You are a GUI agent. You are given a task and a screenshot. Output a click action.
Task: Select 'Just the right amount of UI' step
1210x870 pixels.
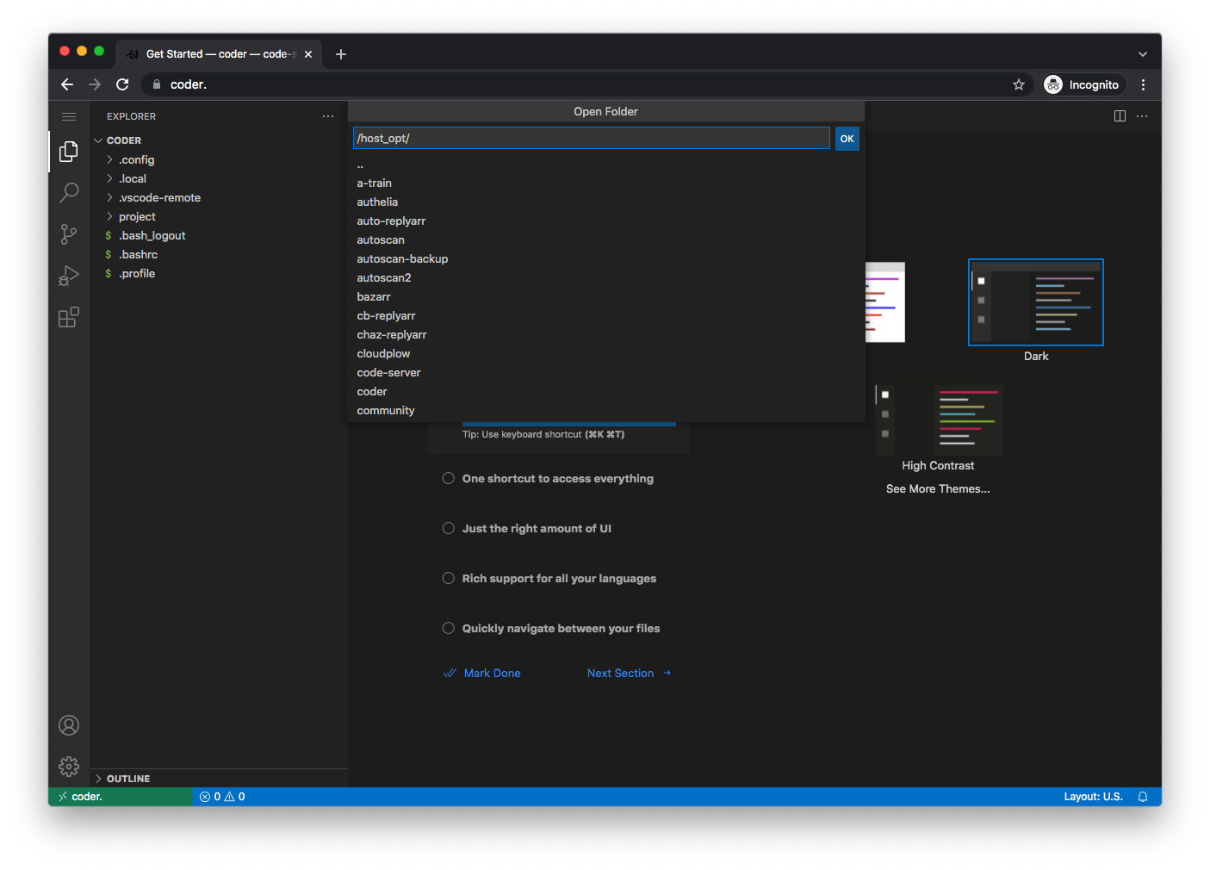pos(536,529)
